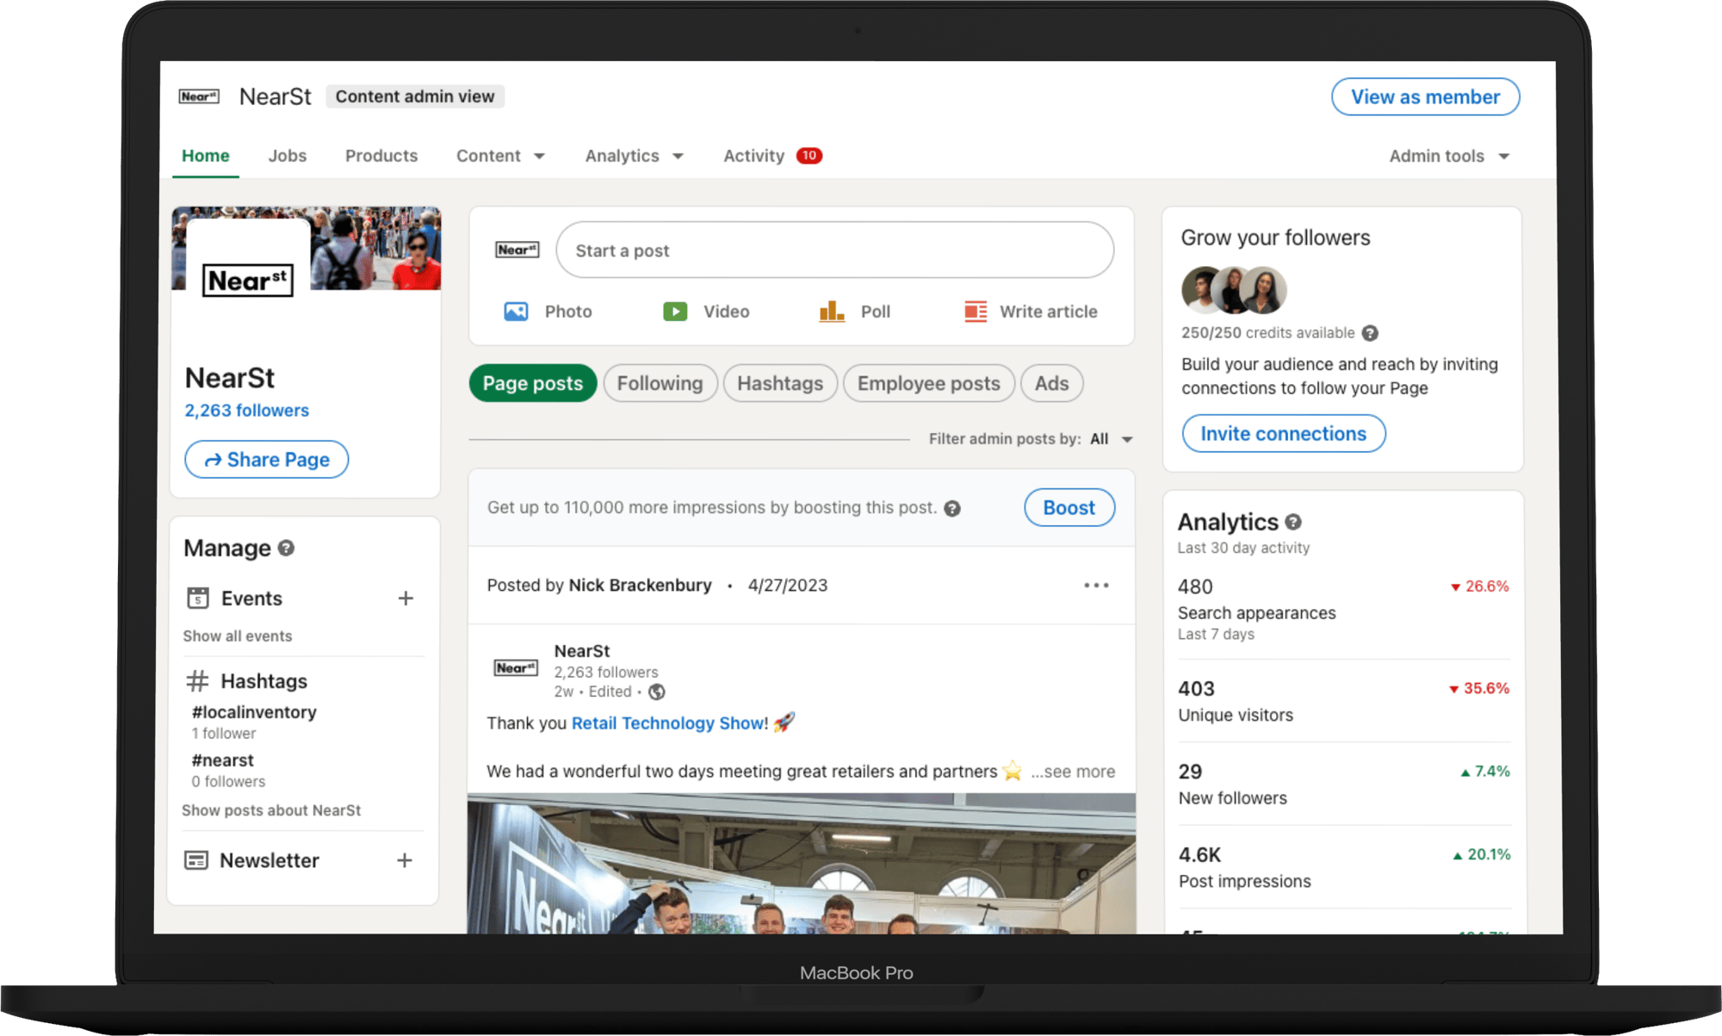Open the post's three-dot options menu

pos(1096,586)
